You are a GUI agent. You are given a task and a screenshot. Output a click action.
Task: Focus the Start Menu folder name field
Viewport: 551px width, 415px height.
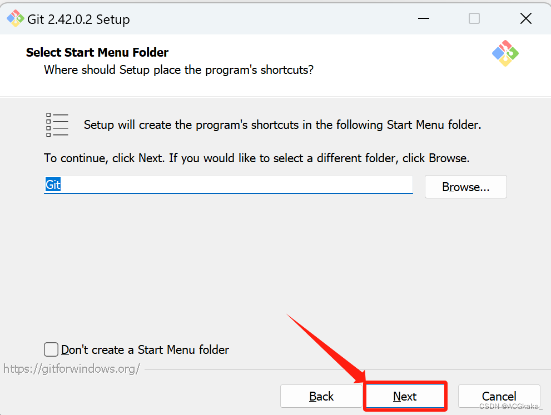tap(229, 184)
